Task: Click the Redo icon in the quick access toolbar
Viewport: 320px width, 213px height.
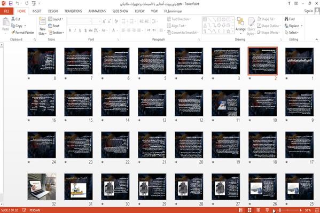Action: (x=27, y=3)
